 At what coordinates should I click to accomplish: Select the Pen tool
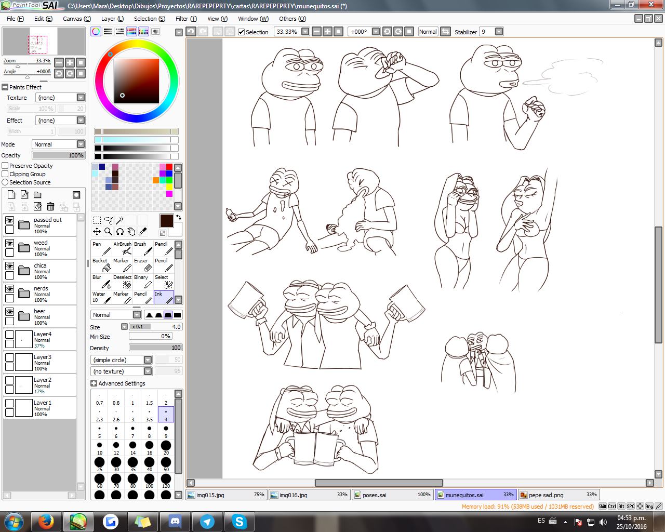click(x=101, y=248)
